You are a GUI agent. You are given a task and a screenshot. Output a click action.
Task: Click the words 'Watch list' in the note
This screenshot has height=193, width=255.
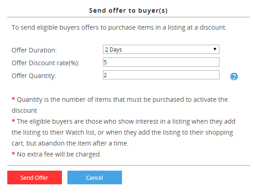80,132
